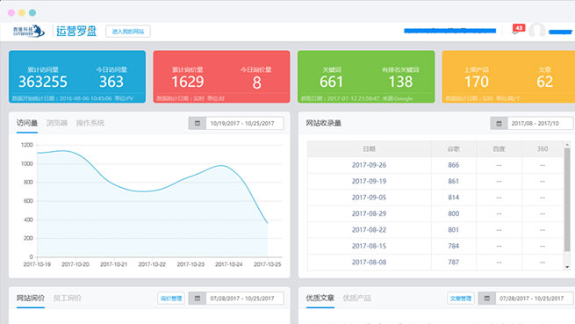This screenshot has width=575, height=324.
Task: Select the 网站询价 tab
Action: (x=31, y=298)
